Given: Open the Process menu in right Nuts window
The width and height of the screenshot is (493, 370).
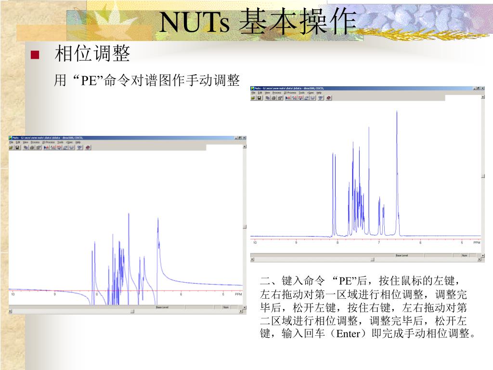Looking at the screenshot, I should click(x=277, y=93).
